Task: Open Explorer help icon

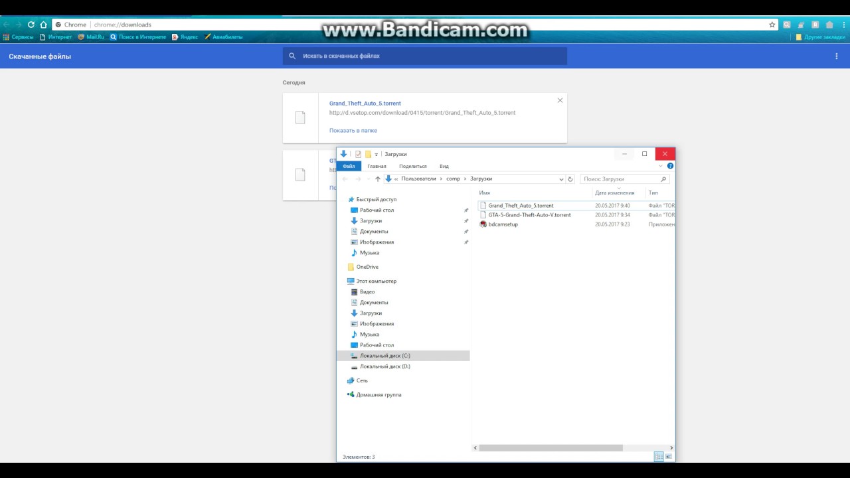Action: pyautogui.click(x=670, y=166)
